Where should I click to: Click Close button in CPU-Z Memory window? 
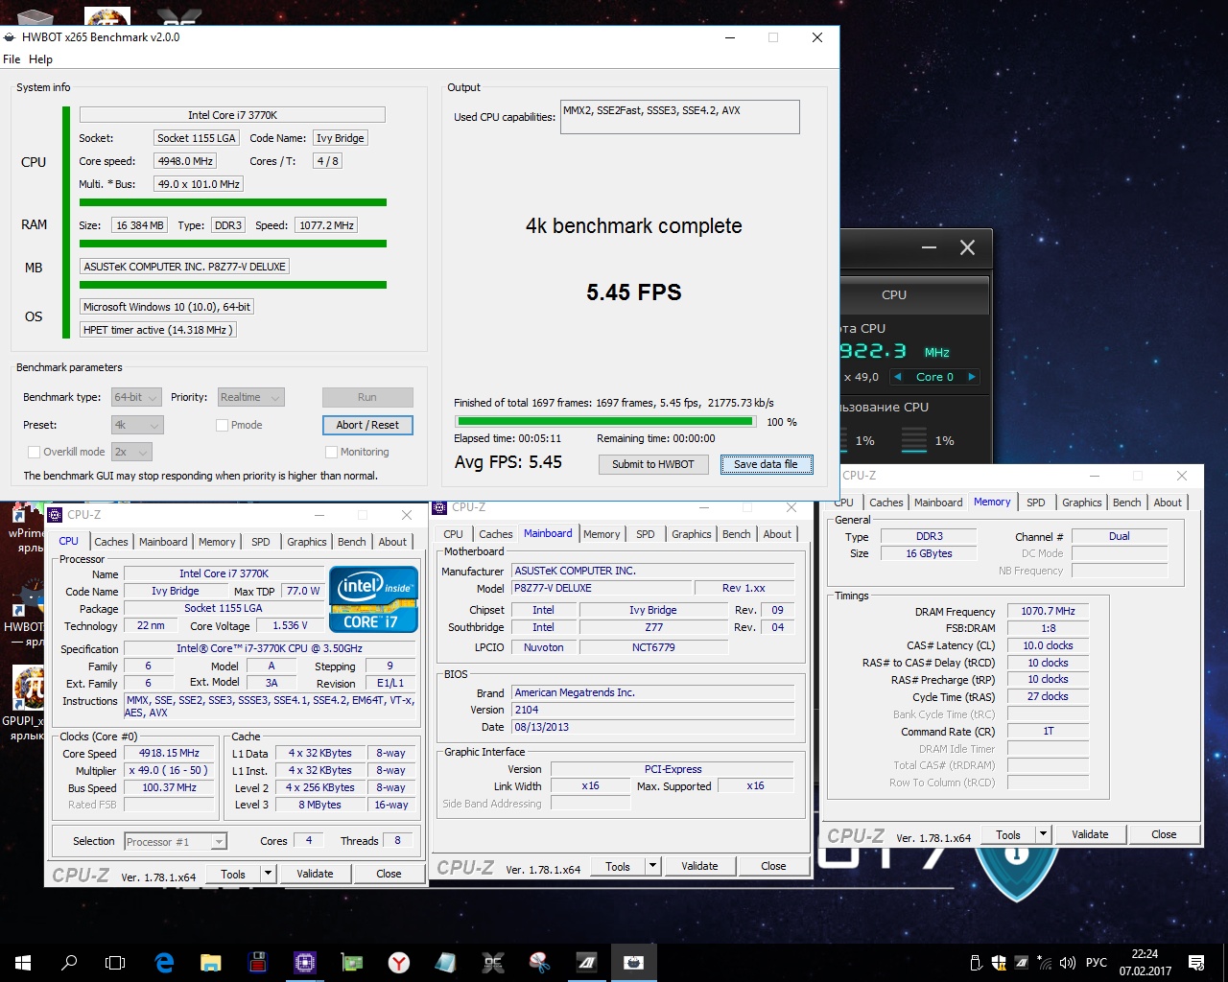click(1164, 834)
